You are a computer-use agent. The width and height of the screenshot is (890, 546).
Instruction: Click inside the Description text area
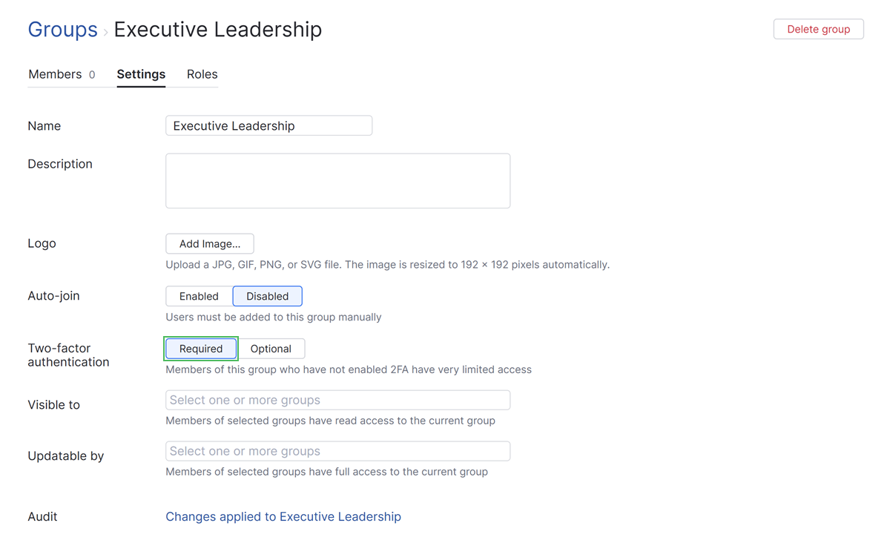pyautogui.click(x=337, y=181)
